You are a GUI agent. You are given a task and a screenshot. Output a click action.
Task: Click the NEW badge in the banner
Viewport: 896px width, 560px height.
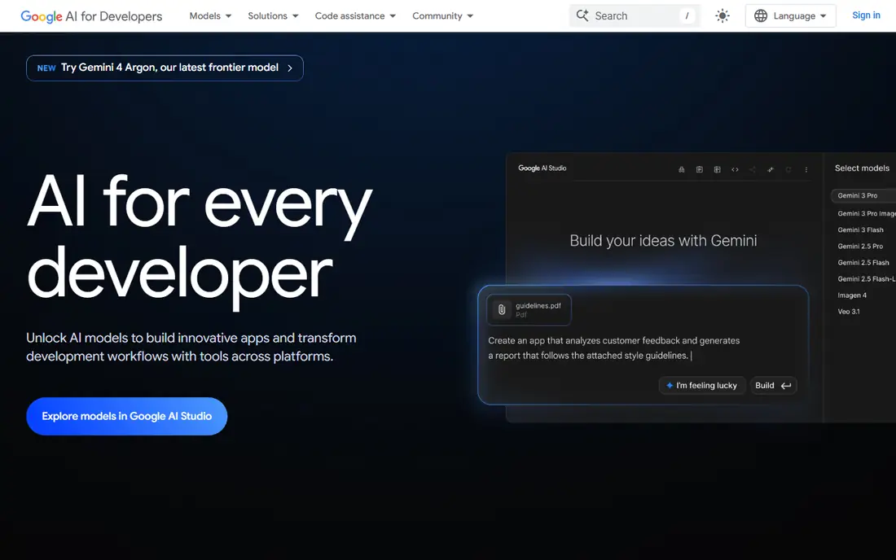[46, 68]
